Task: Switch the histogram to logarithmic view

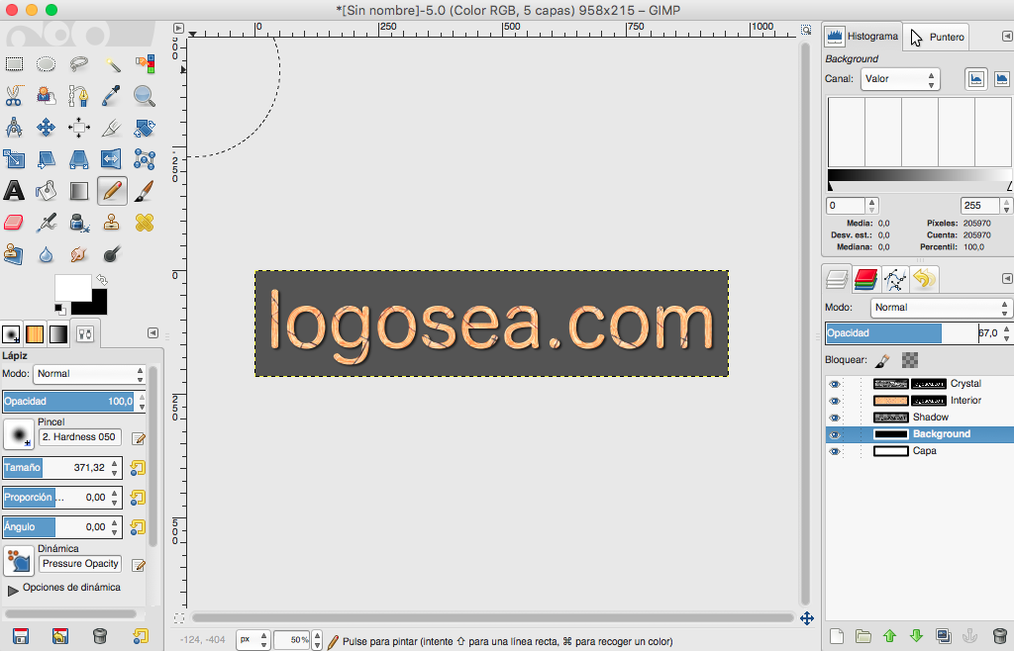Action: click(x=1002, y=79)
